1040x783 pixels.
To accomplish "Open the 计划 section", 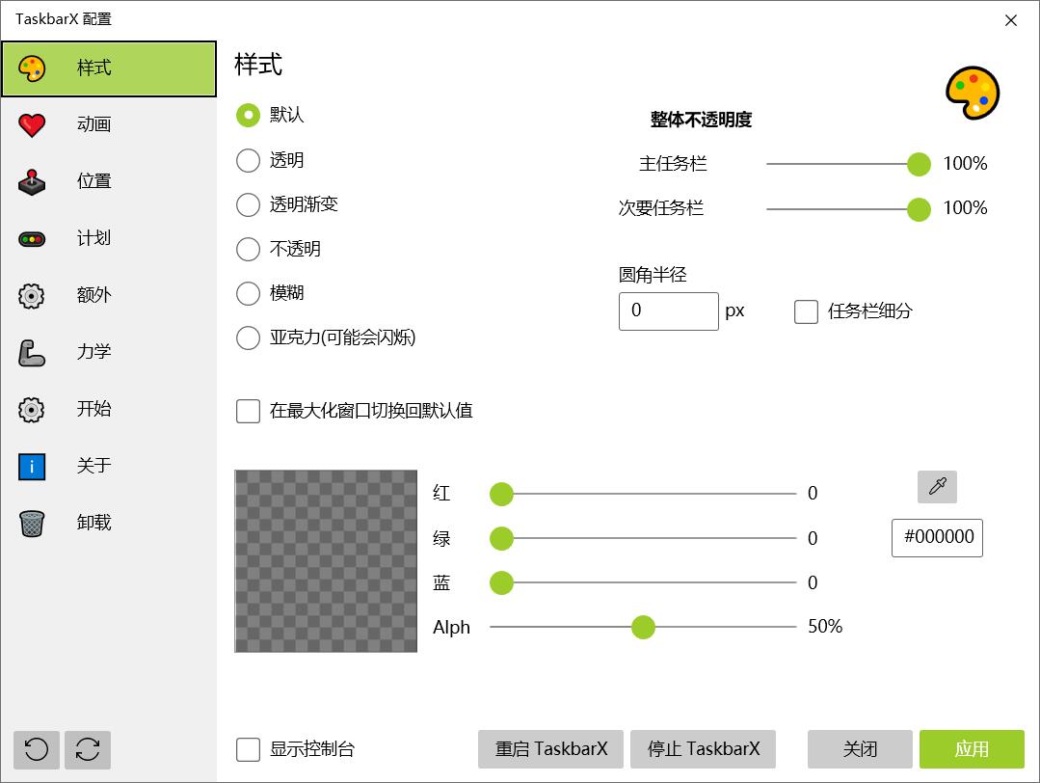I will pyautogui.click(x=109, y=239).
